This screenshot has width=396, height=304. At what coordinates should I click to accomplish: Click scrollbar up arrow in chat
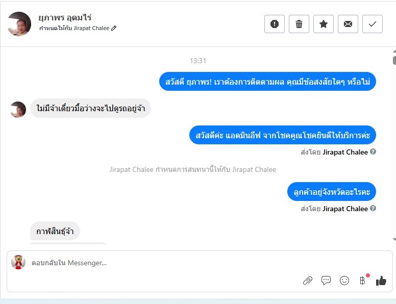(x=394, y=52)
